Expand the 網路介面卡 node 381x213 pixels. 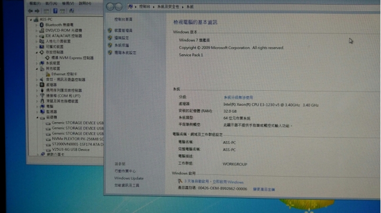(38, 154)
